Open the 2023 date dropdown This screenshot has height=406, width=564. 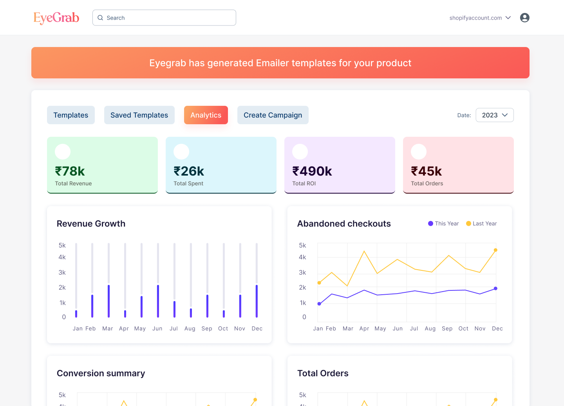pyautogui.click(x=495, y=115)
